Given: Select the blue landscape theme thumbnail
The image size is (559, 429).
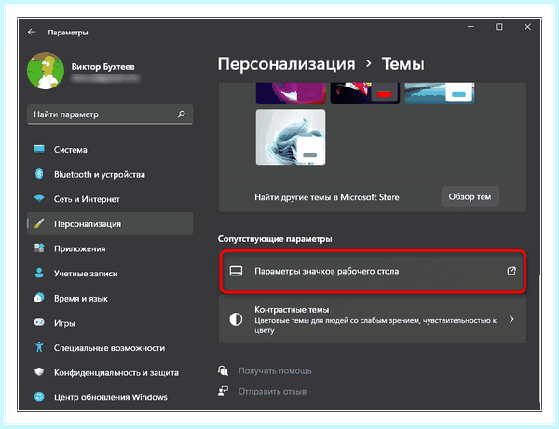Looking at the screenshot, I should tap(439, 93).
